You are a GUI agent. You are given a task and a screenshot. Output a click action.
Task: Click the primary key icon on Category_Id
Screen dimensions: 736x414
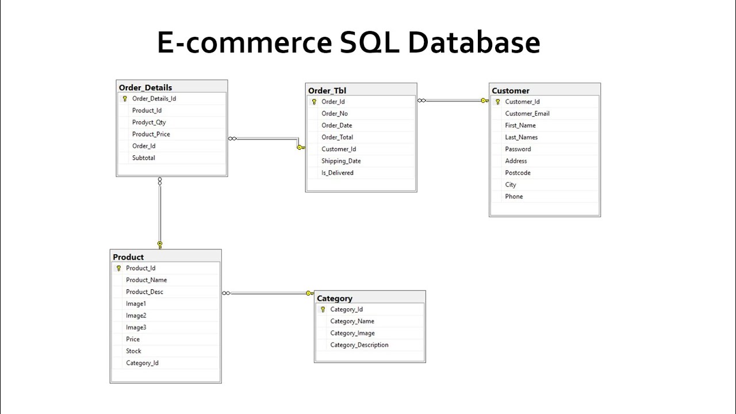pos(322,309)
